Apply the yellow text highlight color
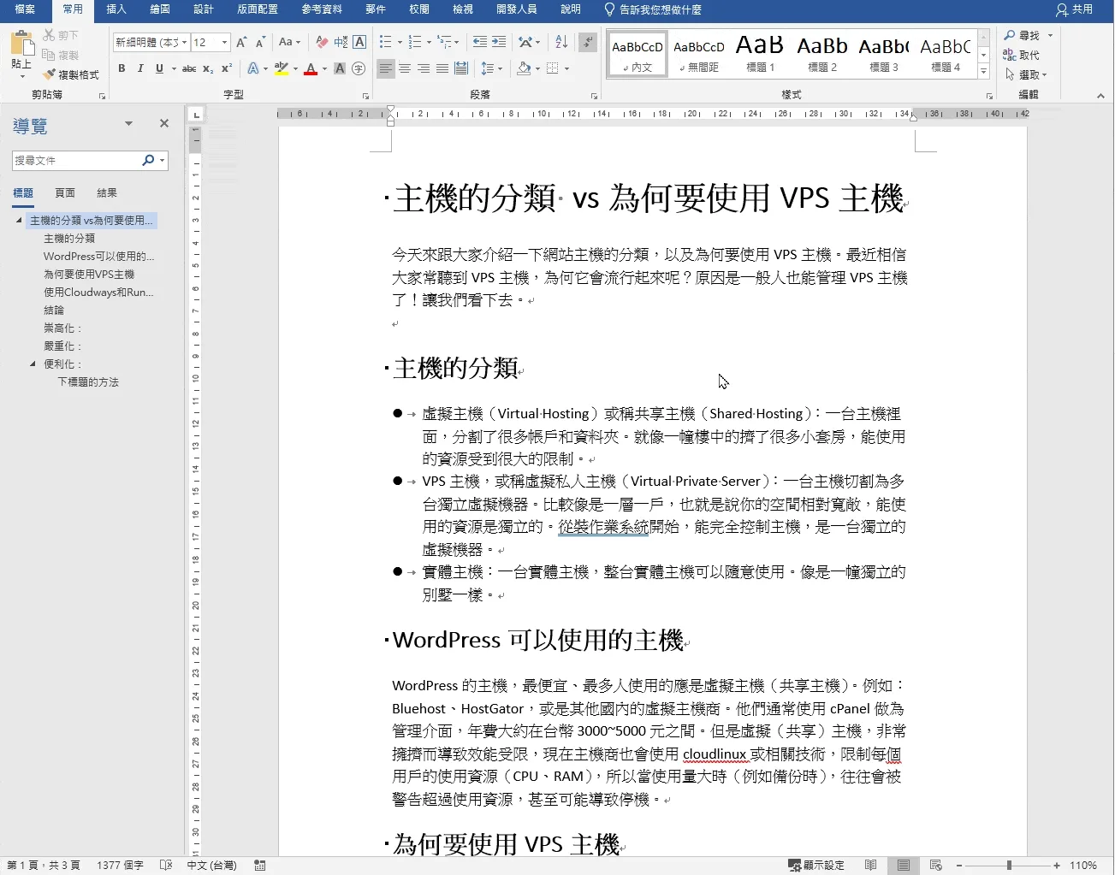This screenshot has width=1115, height=875. point(281,68)
